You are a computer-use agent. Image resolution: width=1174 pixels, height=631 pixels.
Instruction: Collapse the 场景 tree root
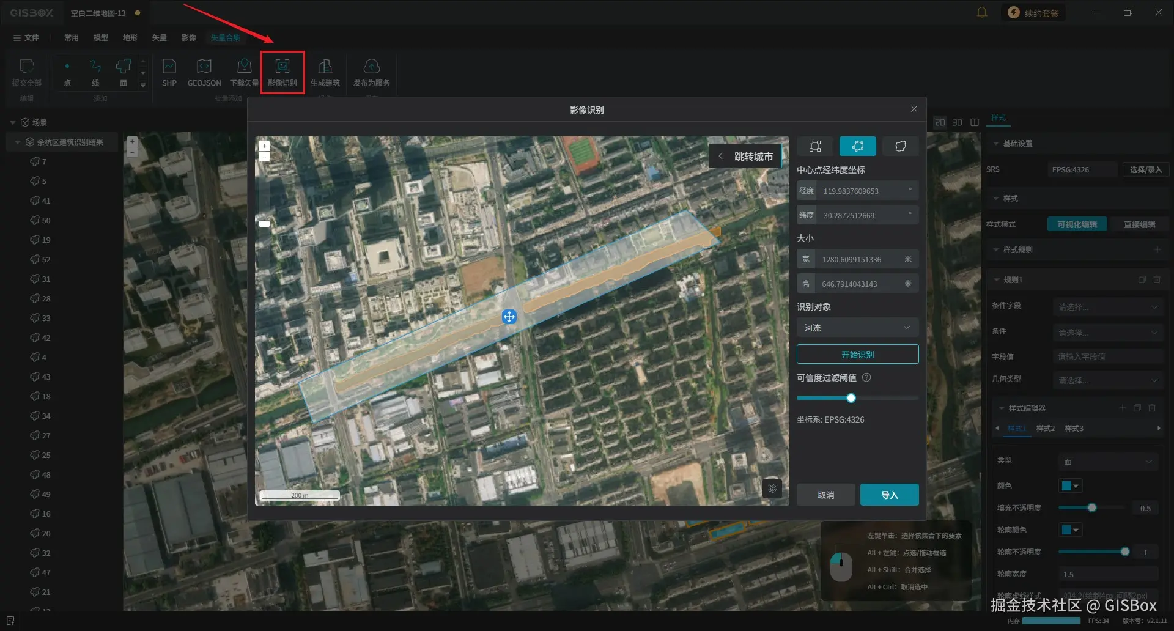point(13,122)
